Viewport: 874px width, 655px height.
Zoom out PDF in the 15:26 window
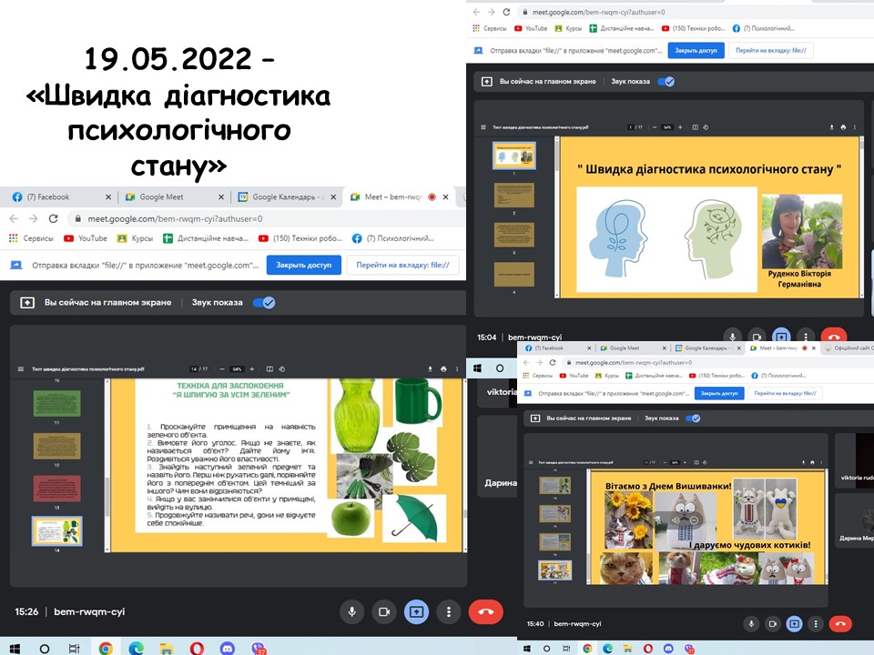tap(222, 368)
